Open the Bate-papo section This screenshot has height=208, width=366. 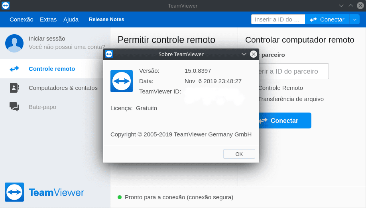(x=42, y=107)
